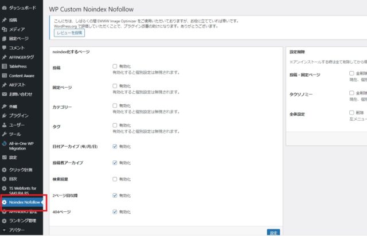This screenshot has height=236, width=367.
Task: Open WordPress.org link in notice
Action: point(65,26)
